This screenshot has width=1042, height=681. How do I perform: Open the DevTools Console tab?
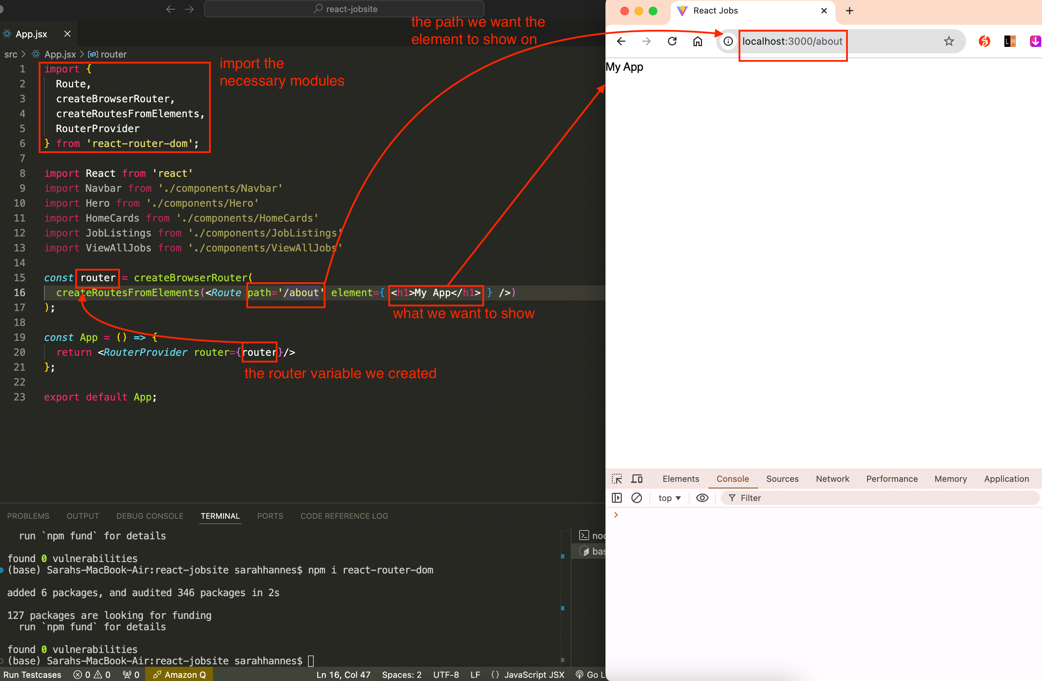tap(733, 479)
